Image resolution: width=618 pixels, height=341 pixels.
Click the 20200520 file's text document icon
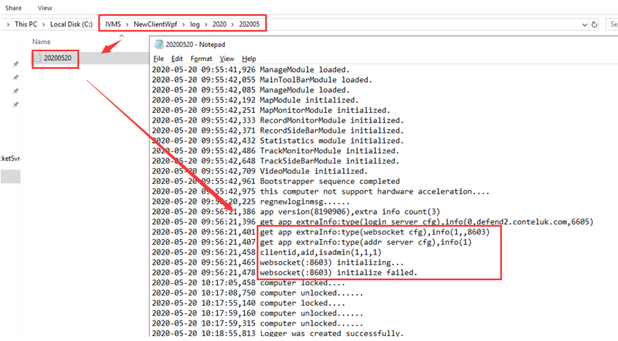coord(38,58)
